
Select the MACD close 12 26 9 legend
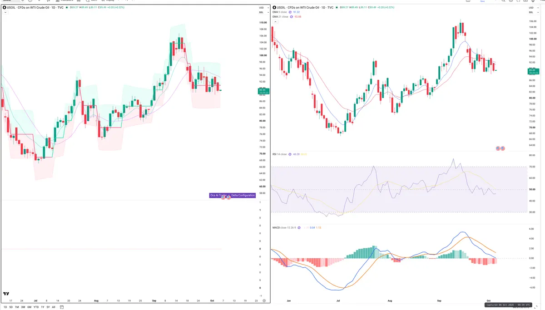284,227
